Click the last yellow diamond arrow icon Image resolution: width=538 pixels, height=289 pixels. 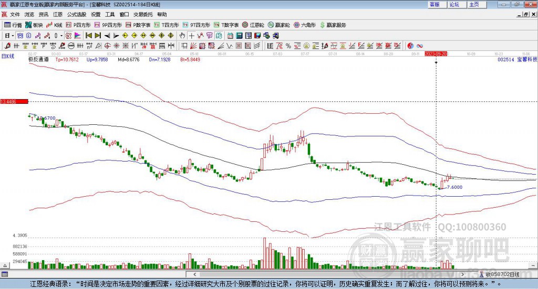[171, 35]
